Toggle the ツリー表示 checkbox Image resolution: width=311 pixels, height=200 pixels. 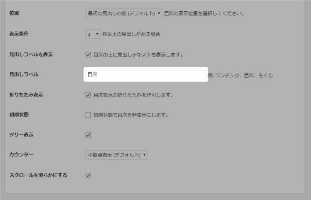(88, 135)
